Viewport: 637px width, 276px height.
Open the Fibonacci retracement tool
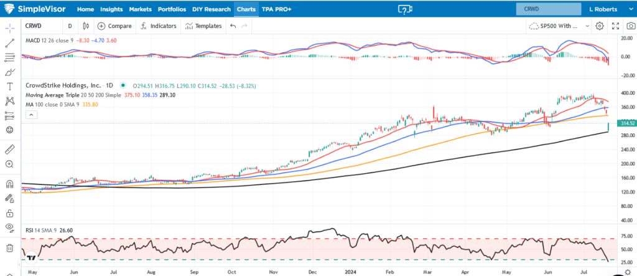tap(10, 58)
